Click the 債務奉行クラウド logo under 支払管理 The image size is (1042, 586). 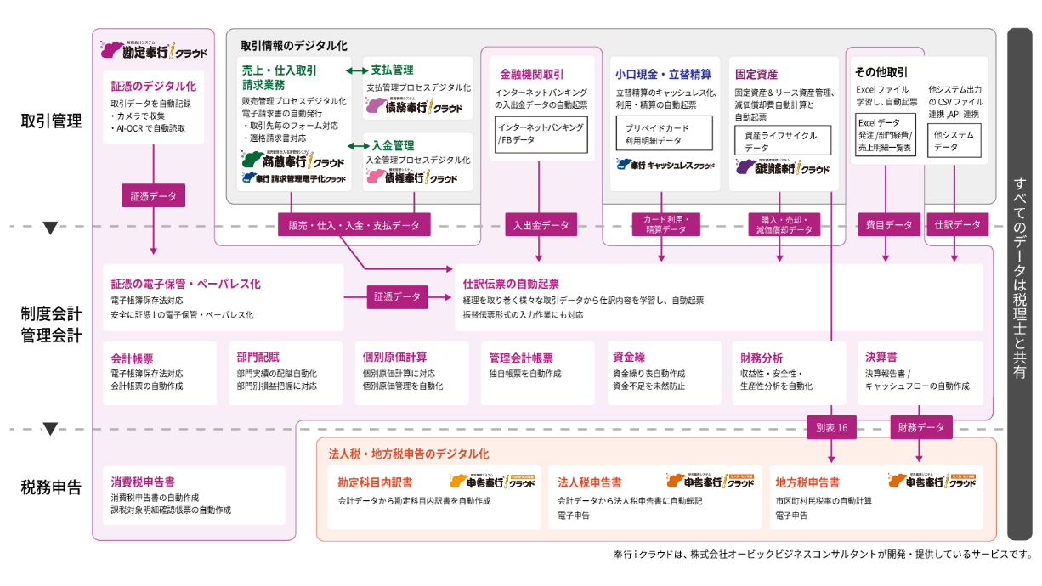point(412,105)
